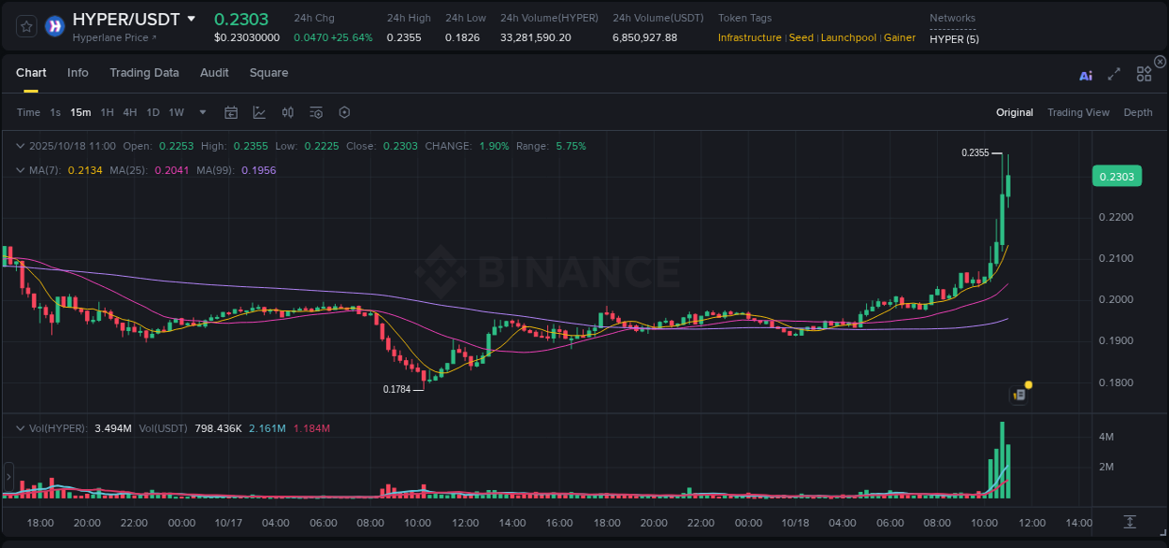Image resolution: width=1169 pixels, height=548 pixels.
Task: Favorite HYPER/USDT using the star icon
Action: pos(25,26)
